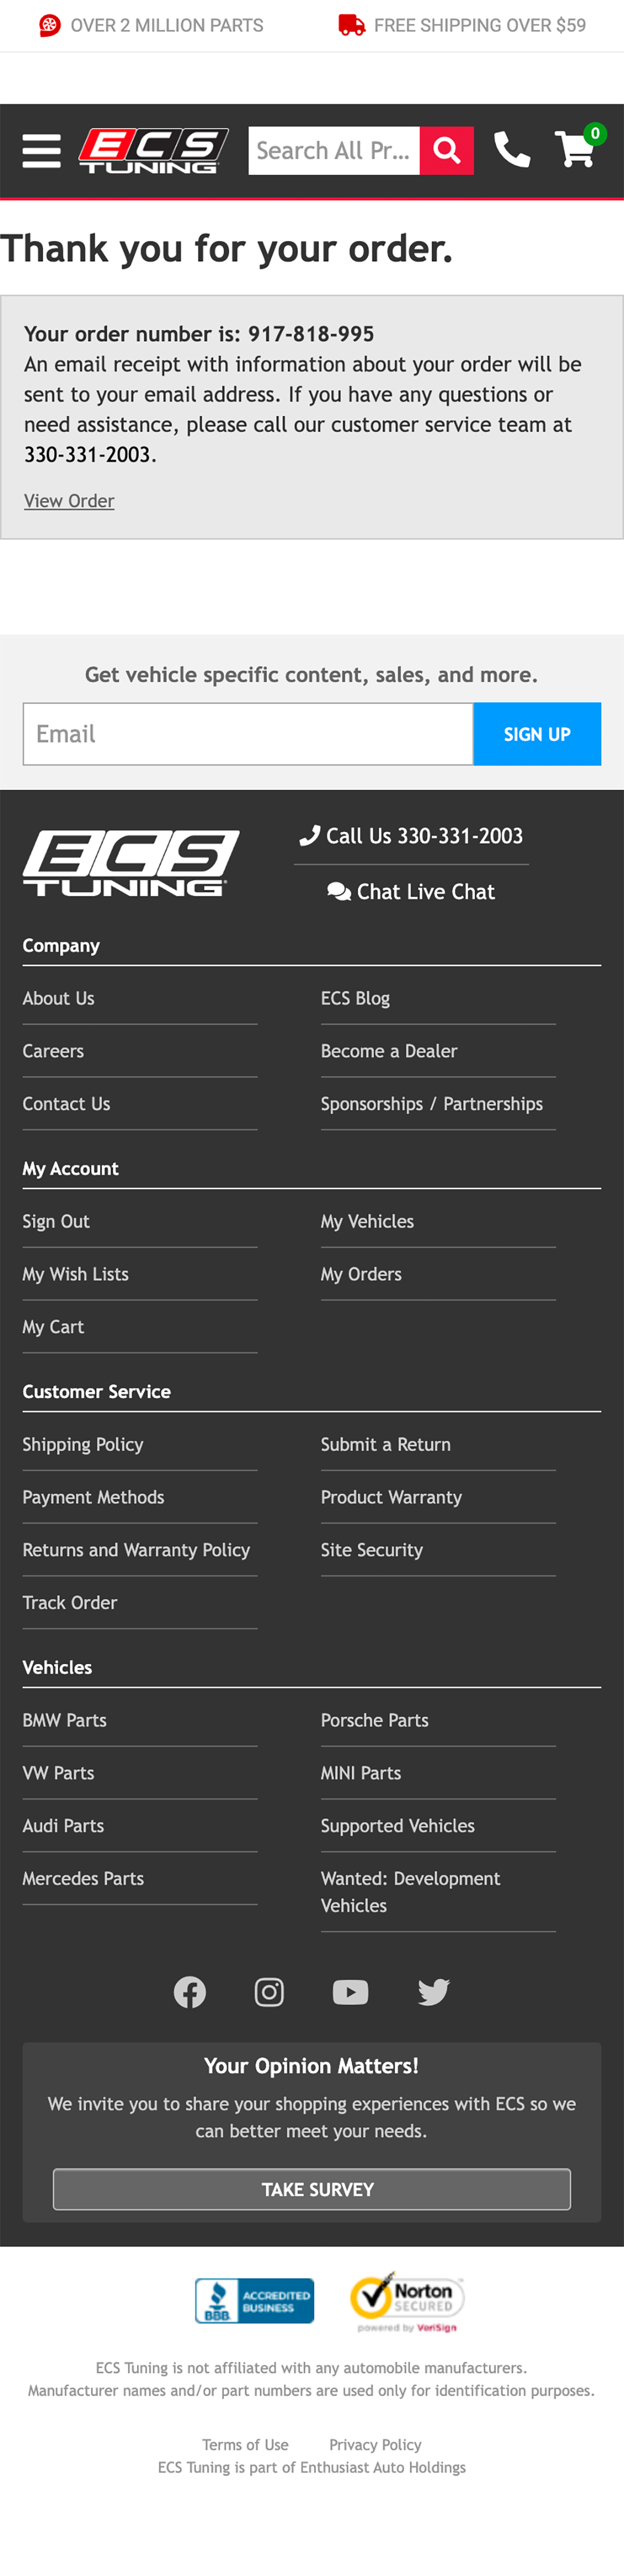Screen dimensions: 624x2576
Task: Open the Shipping Policy page
Action: (x=83, y=1444)
